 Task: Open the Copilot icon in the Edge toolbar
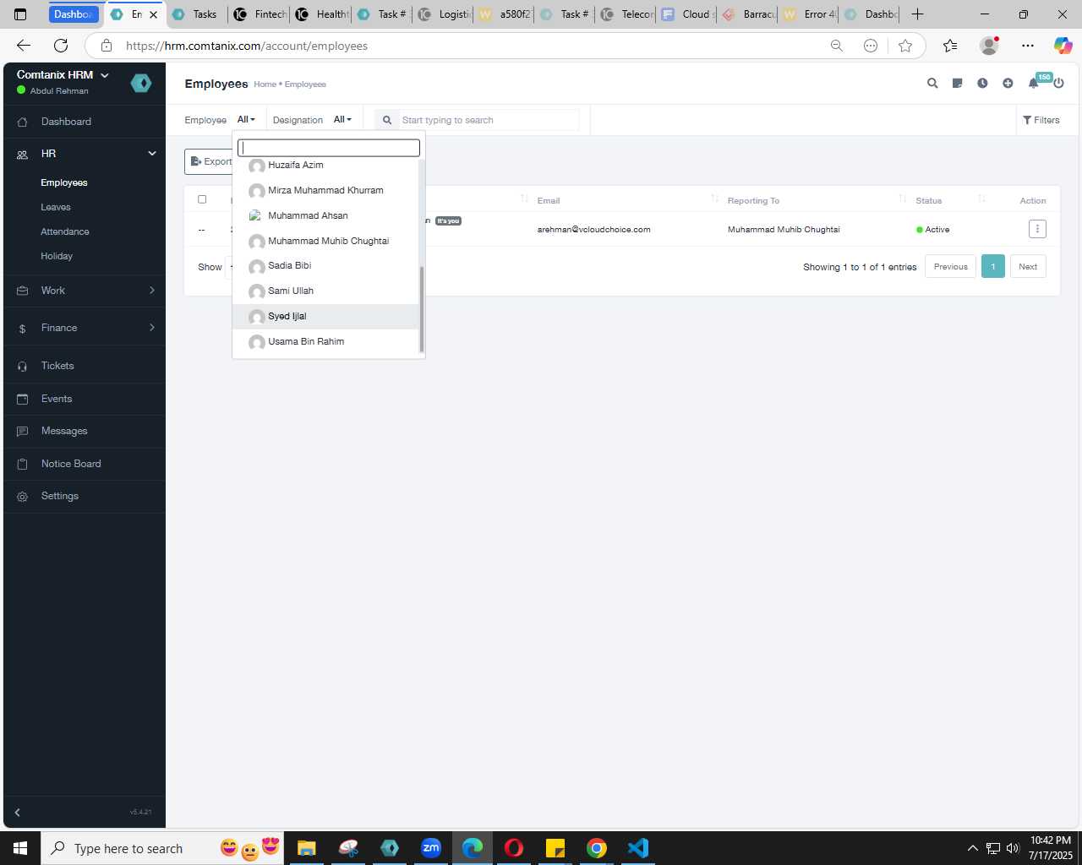1063,46
